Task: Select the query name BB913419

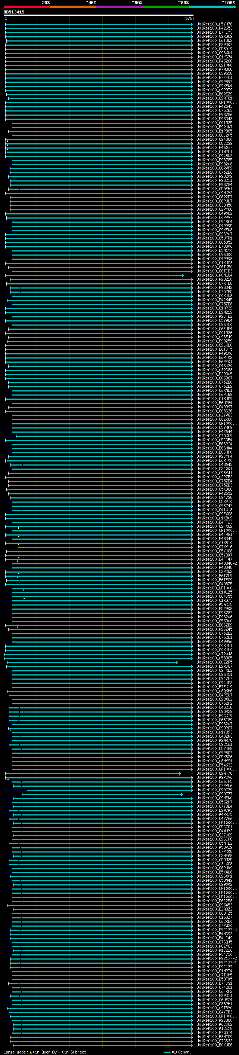Action: (14, 12)
